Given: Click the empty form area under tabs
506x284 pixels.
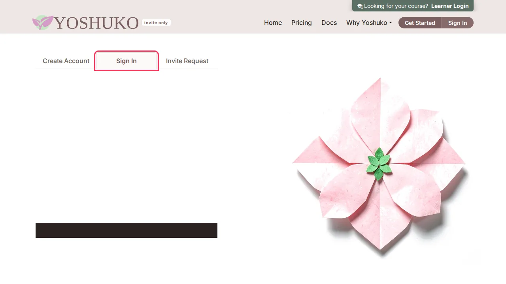Looking at the screenshot, I should tap(126, 146).
